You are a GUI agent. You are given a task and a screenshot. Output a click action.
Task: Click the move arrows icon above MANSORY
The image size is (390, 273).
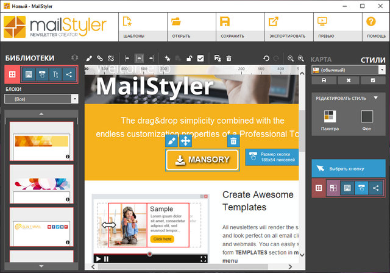point(185,141)
